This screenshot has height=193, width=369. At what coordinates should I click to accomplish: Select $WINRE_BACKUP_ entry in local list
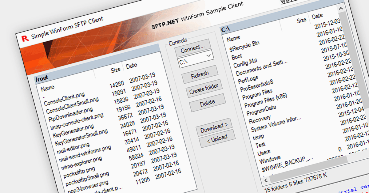(x=288, y=164)
